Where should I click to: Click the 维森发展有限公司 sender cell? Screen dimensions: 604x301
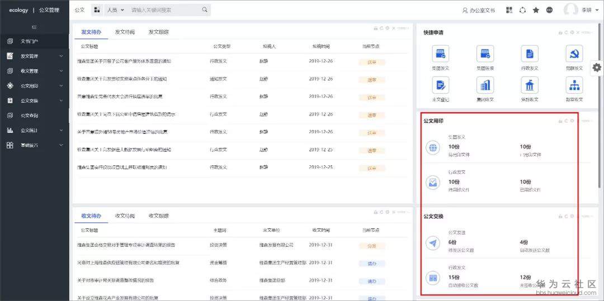pyautogui.click(x=277, y=245)
